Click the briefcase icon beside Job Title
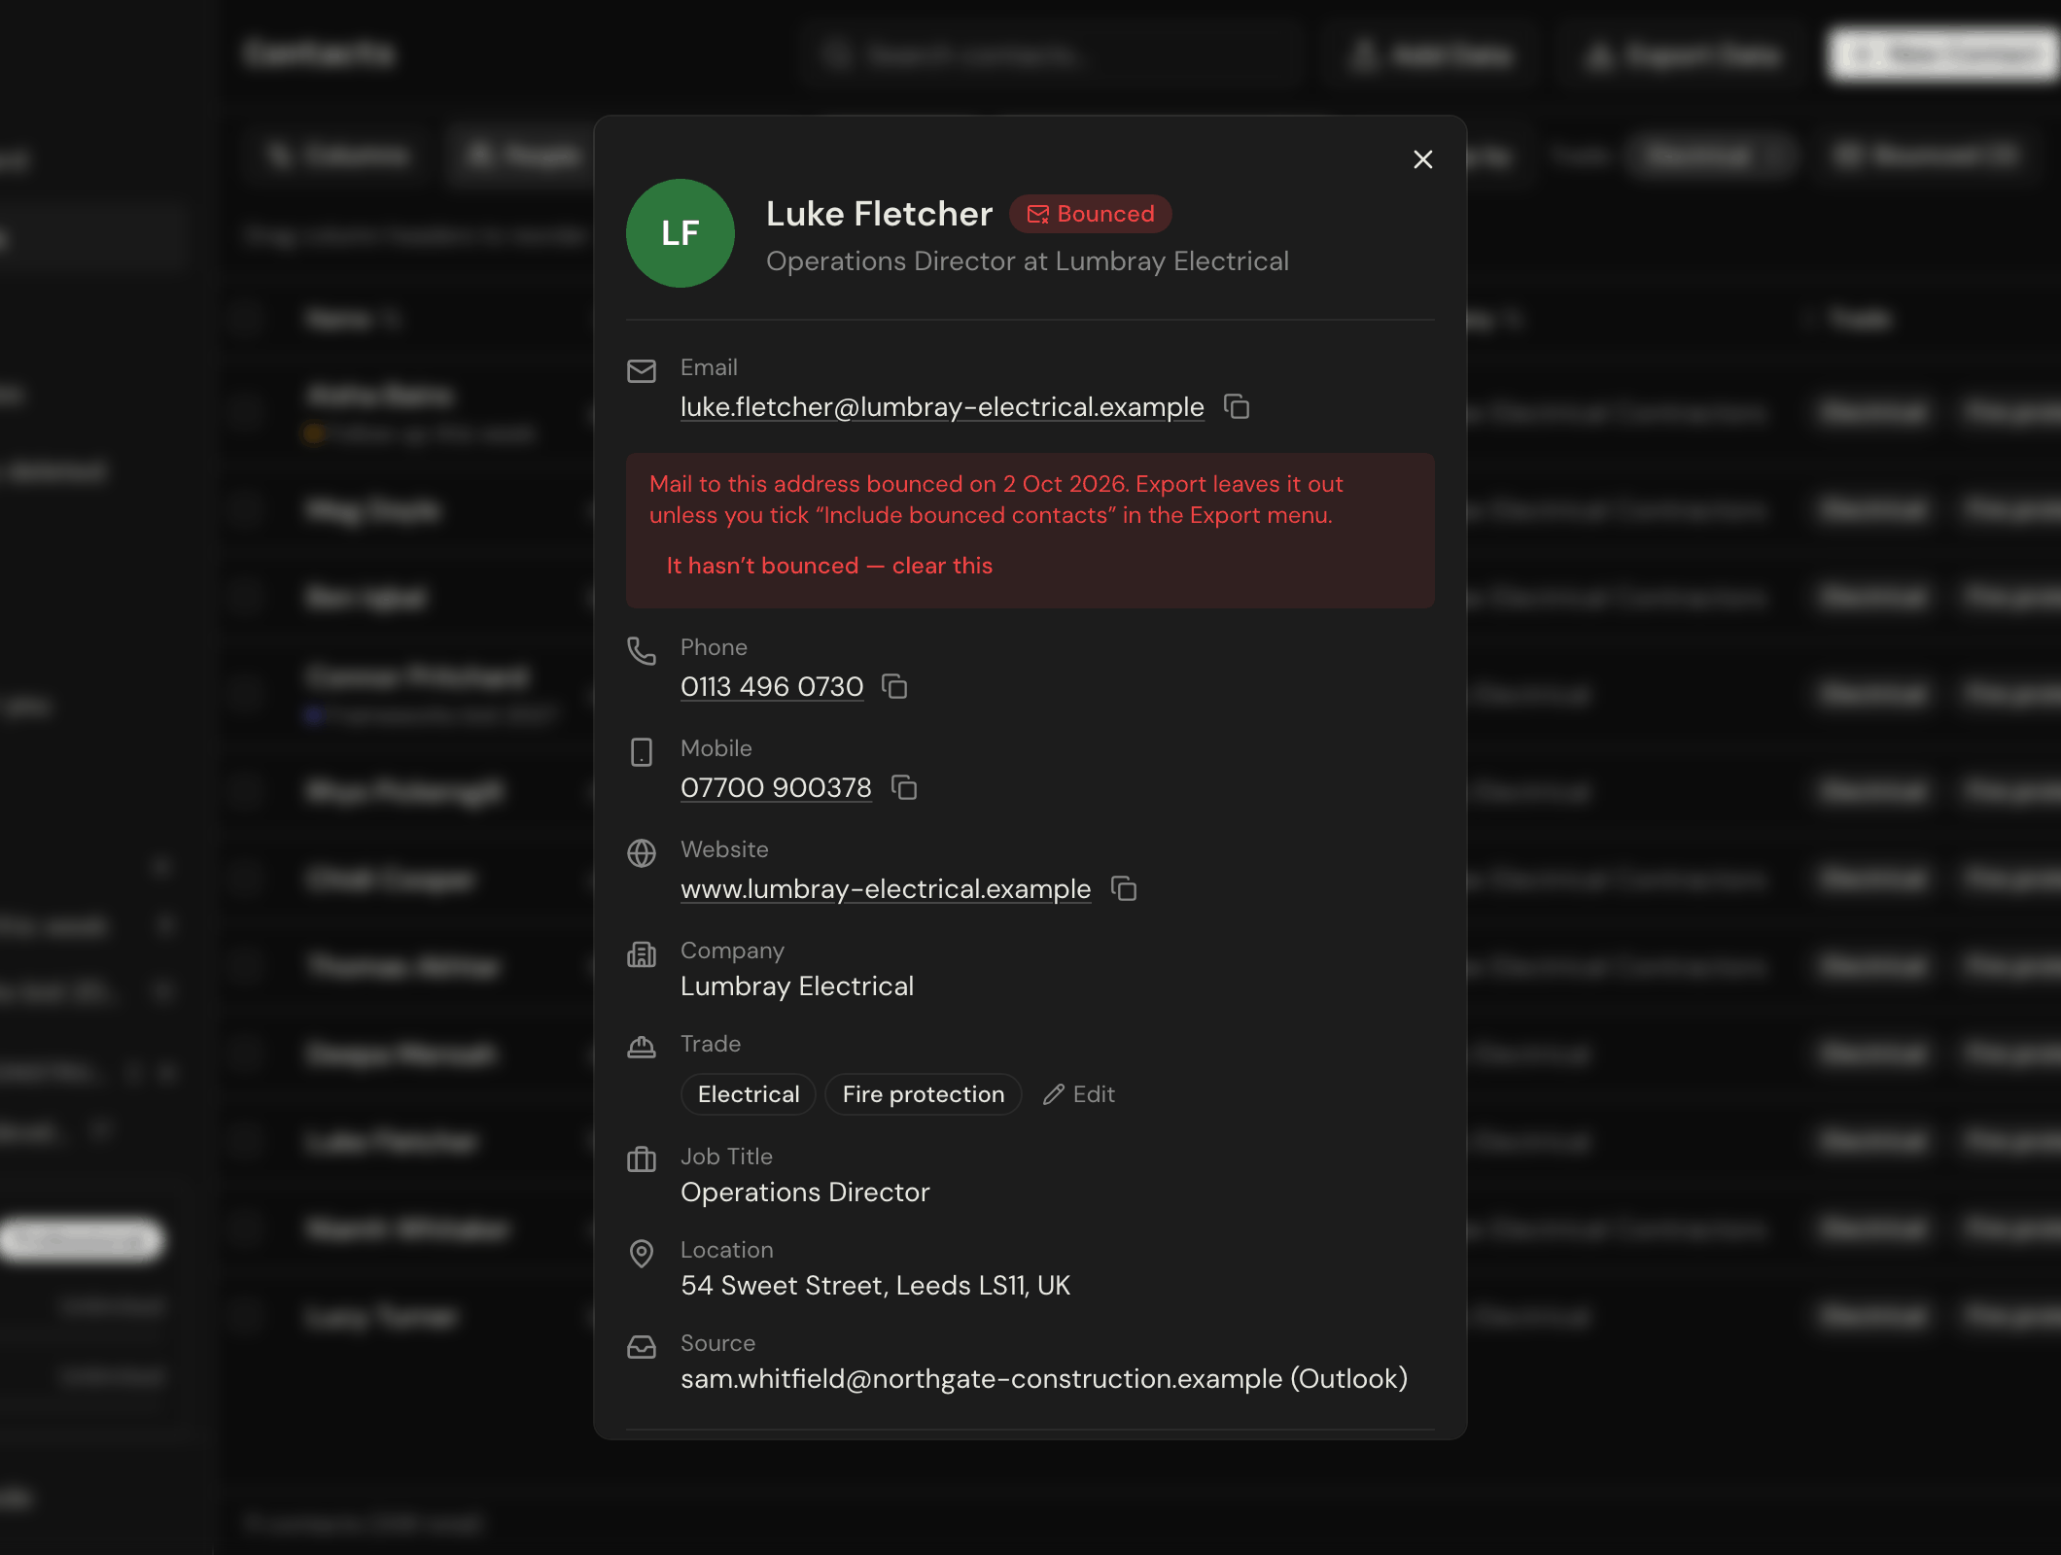The image size is (2061, 1555). 642,1159
